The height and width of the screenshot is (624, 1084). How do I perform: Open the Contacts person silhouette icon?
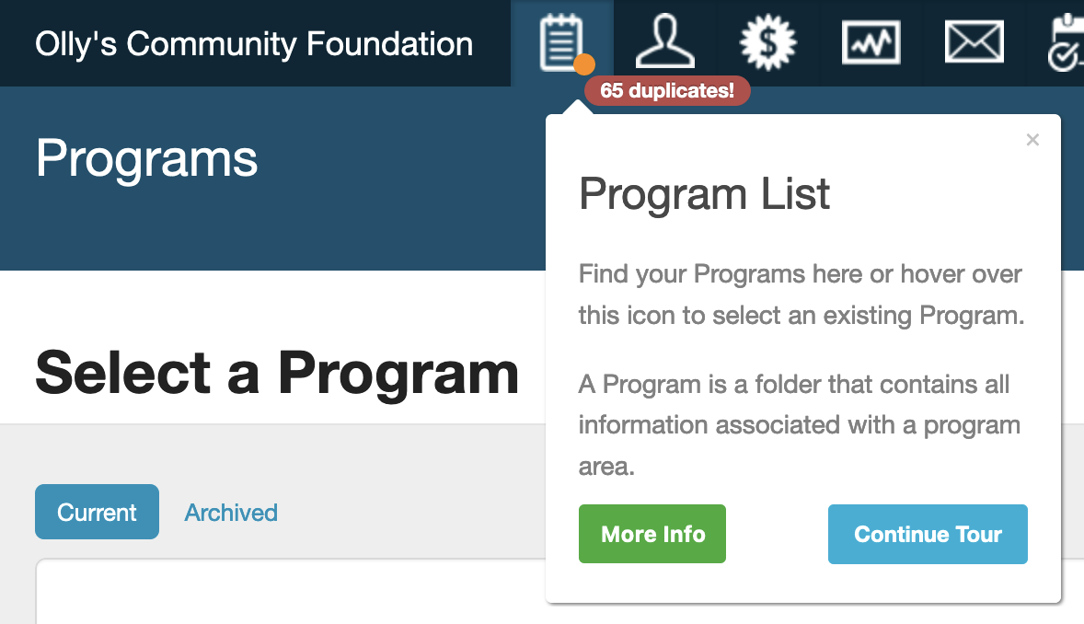(x=664, y=42)
